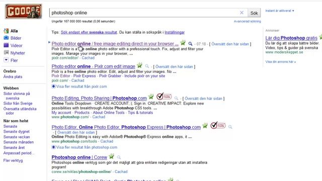The width and height of the screenshot is (322, 181).
Task: Preview 'Pixlr.com edit image' with magnifier
Action: (x=147, y=66)
